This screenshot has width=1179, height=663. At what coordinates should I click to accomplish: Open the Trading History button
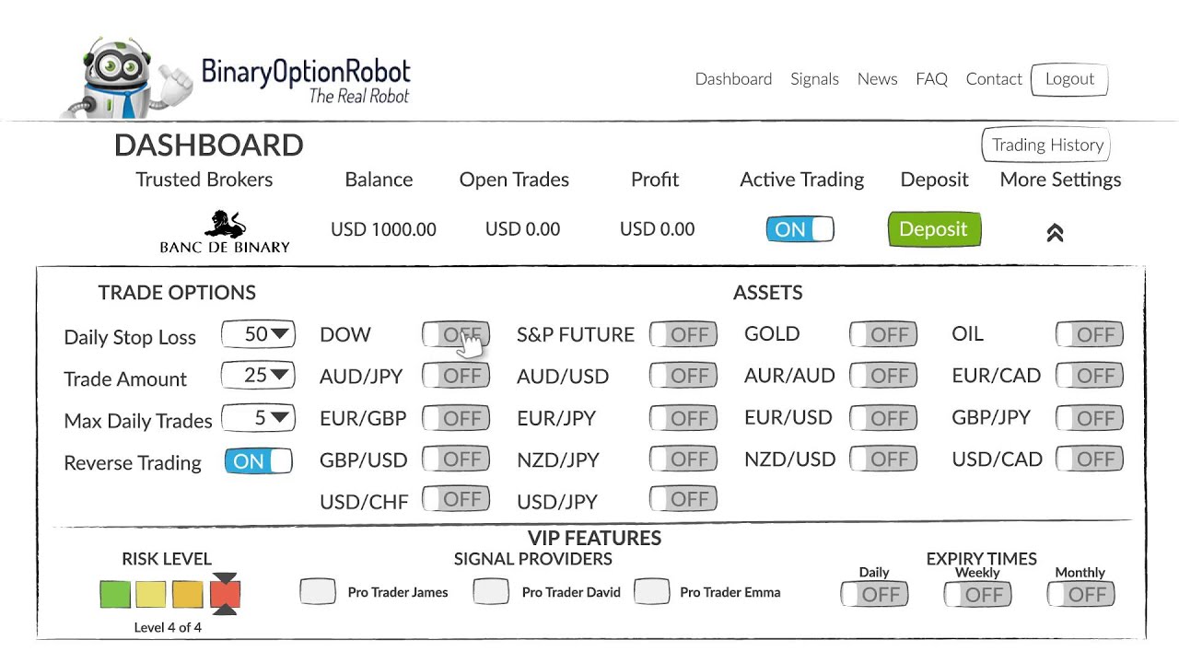point(1046,145)
